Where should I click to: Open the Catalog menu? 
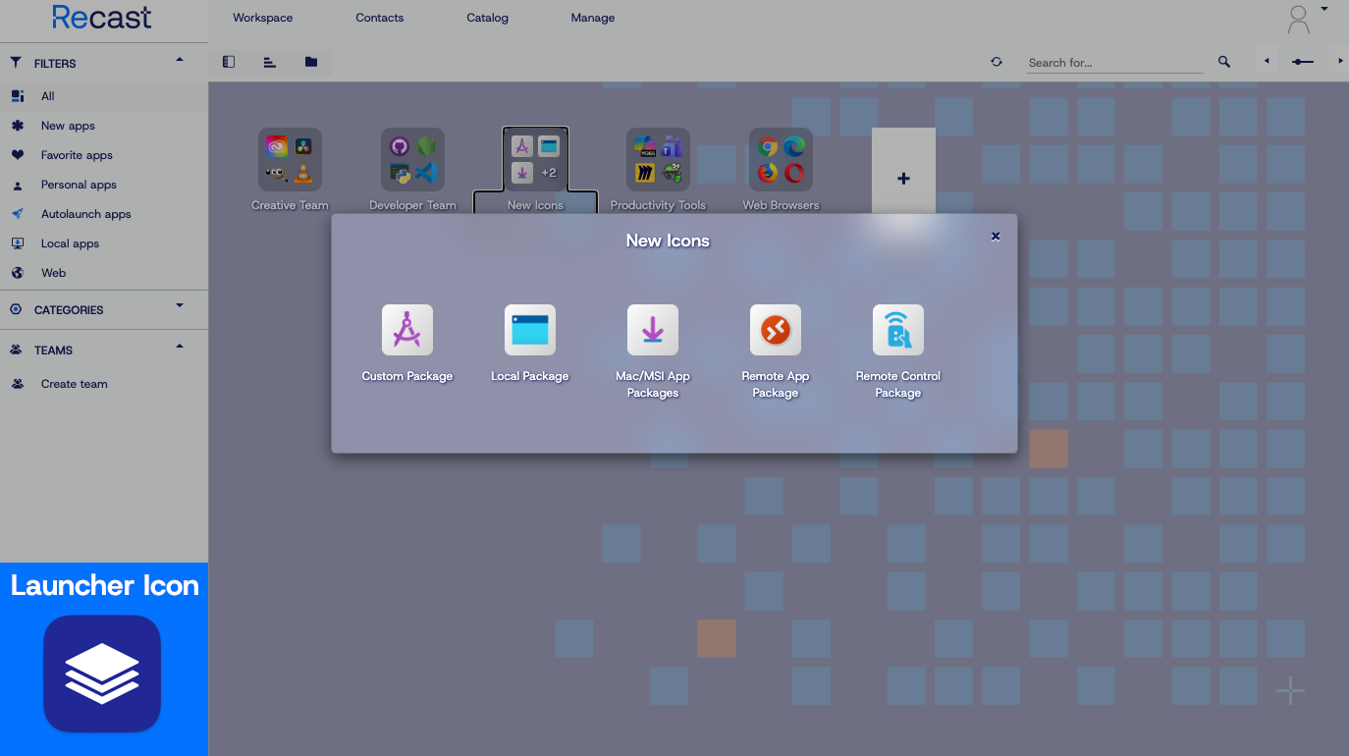click(x=487, y=18)
